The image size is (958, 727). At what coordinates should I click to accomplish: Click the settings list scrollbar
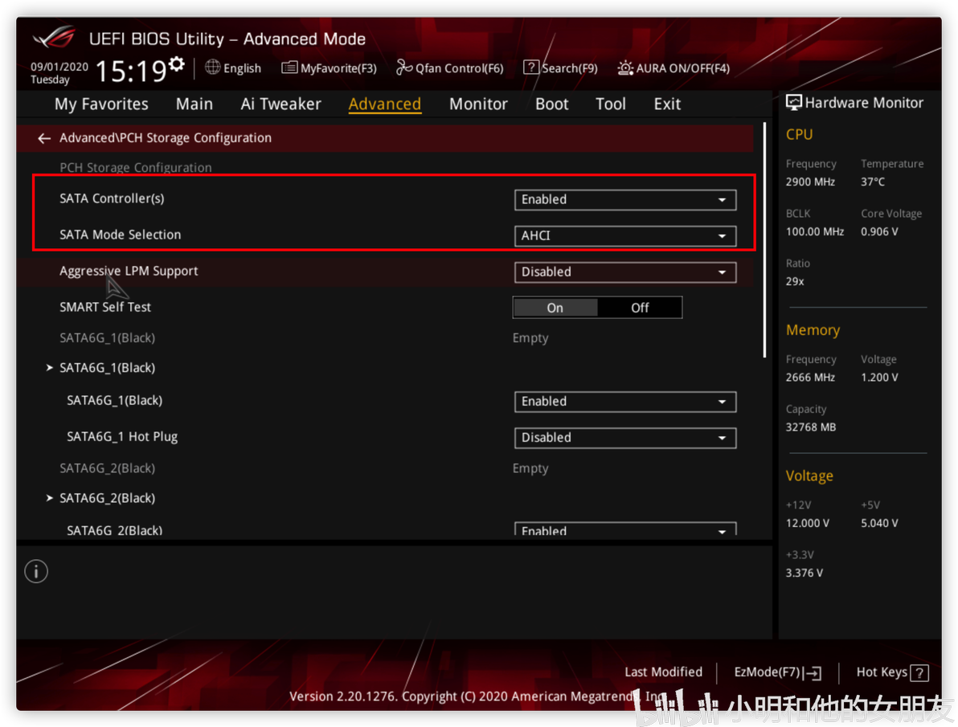764,239
